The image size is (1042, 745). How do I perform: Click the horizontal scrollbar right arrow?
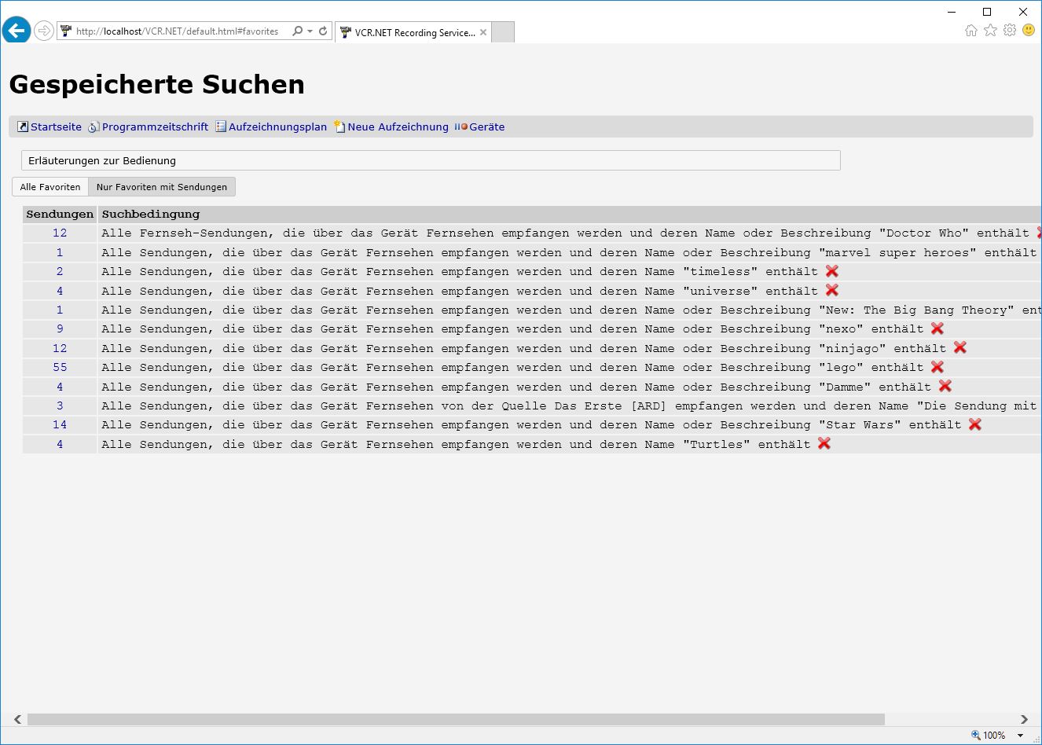(1024, 719)
